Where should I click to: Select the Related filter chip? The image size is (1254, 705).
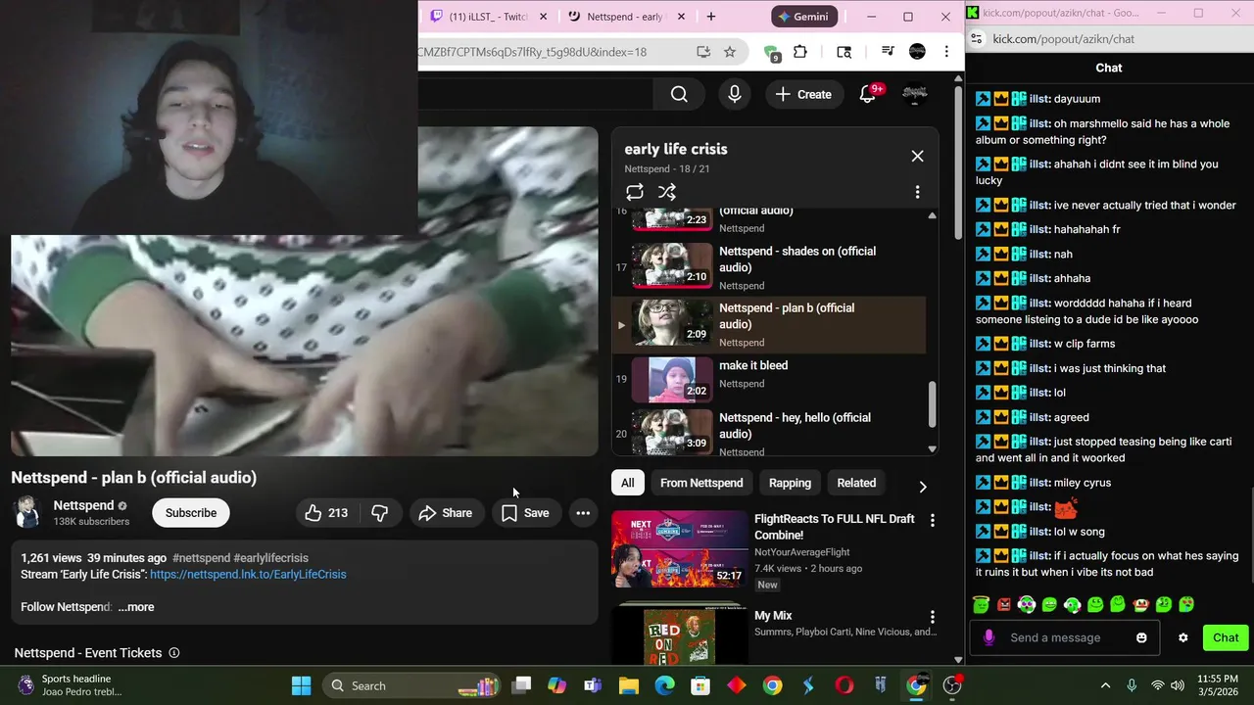coord(856,483)
